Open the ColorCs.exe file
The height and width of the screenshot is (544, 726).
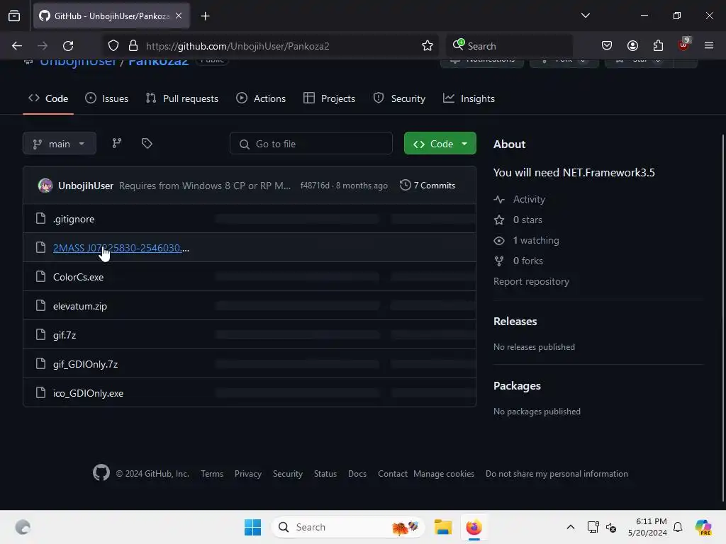click(x=78, y=277)
